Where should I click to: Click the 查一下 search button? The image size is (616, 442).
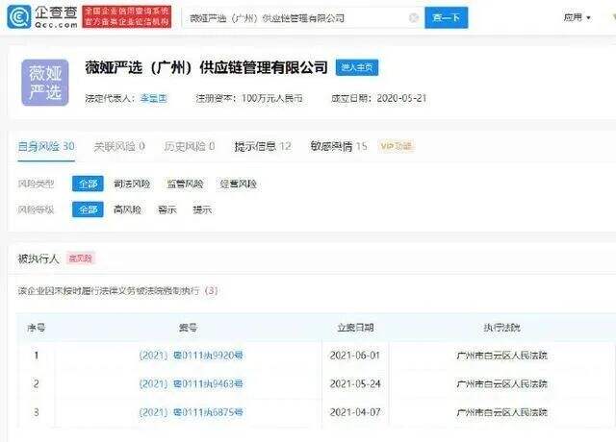point(446,17)
